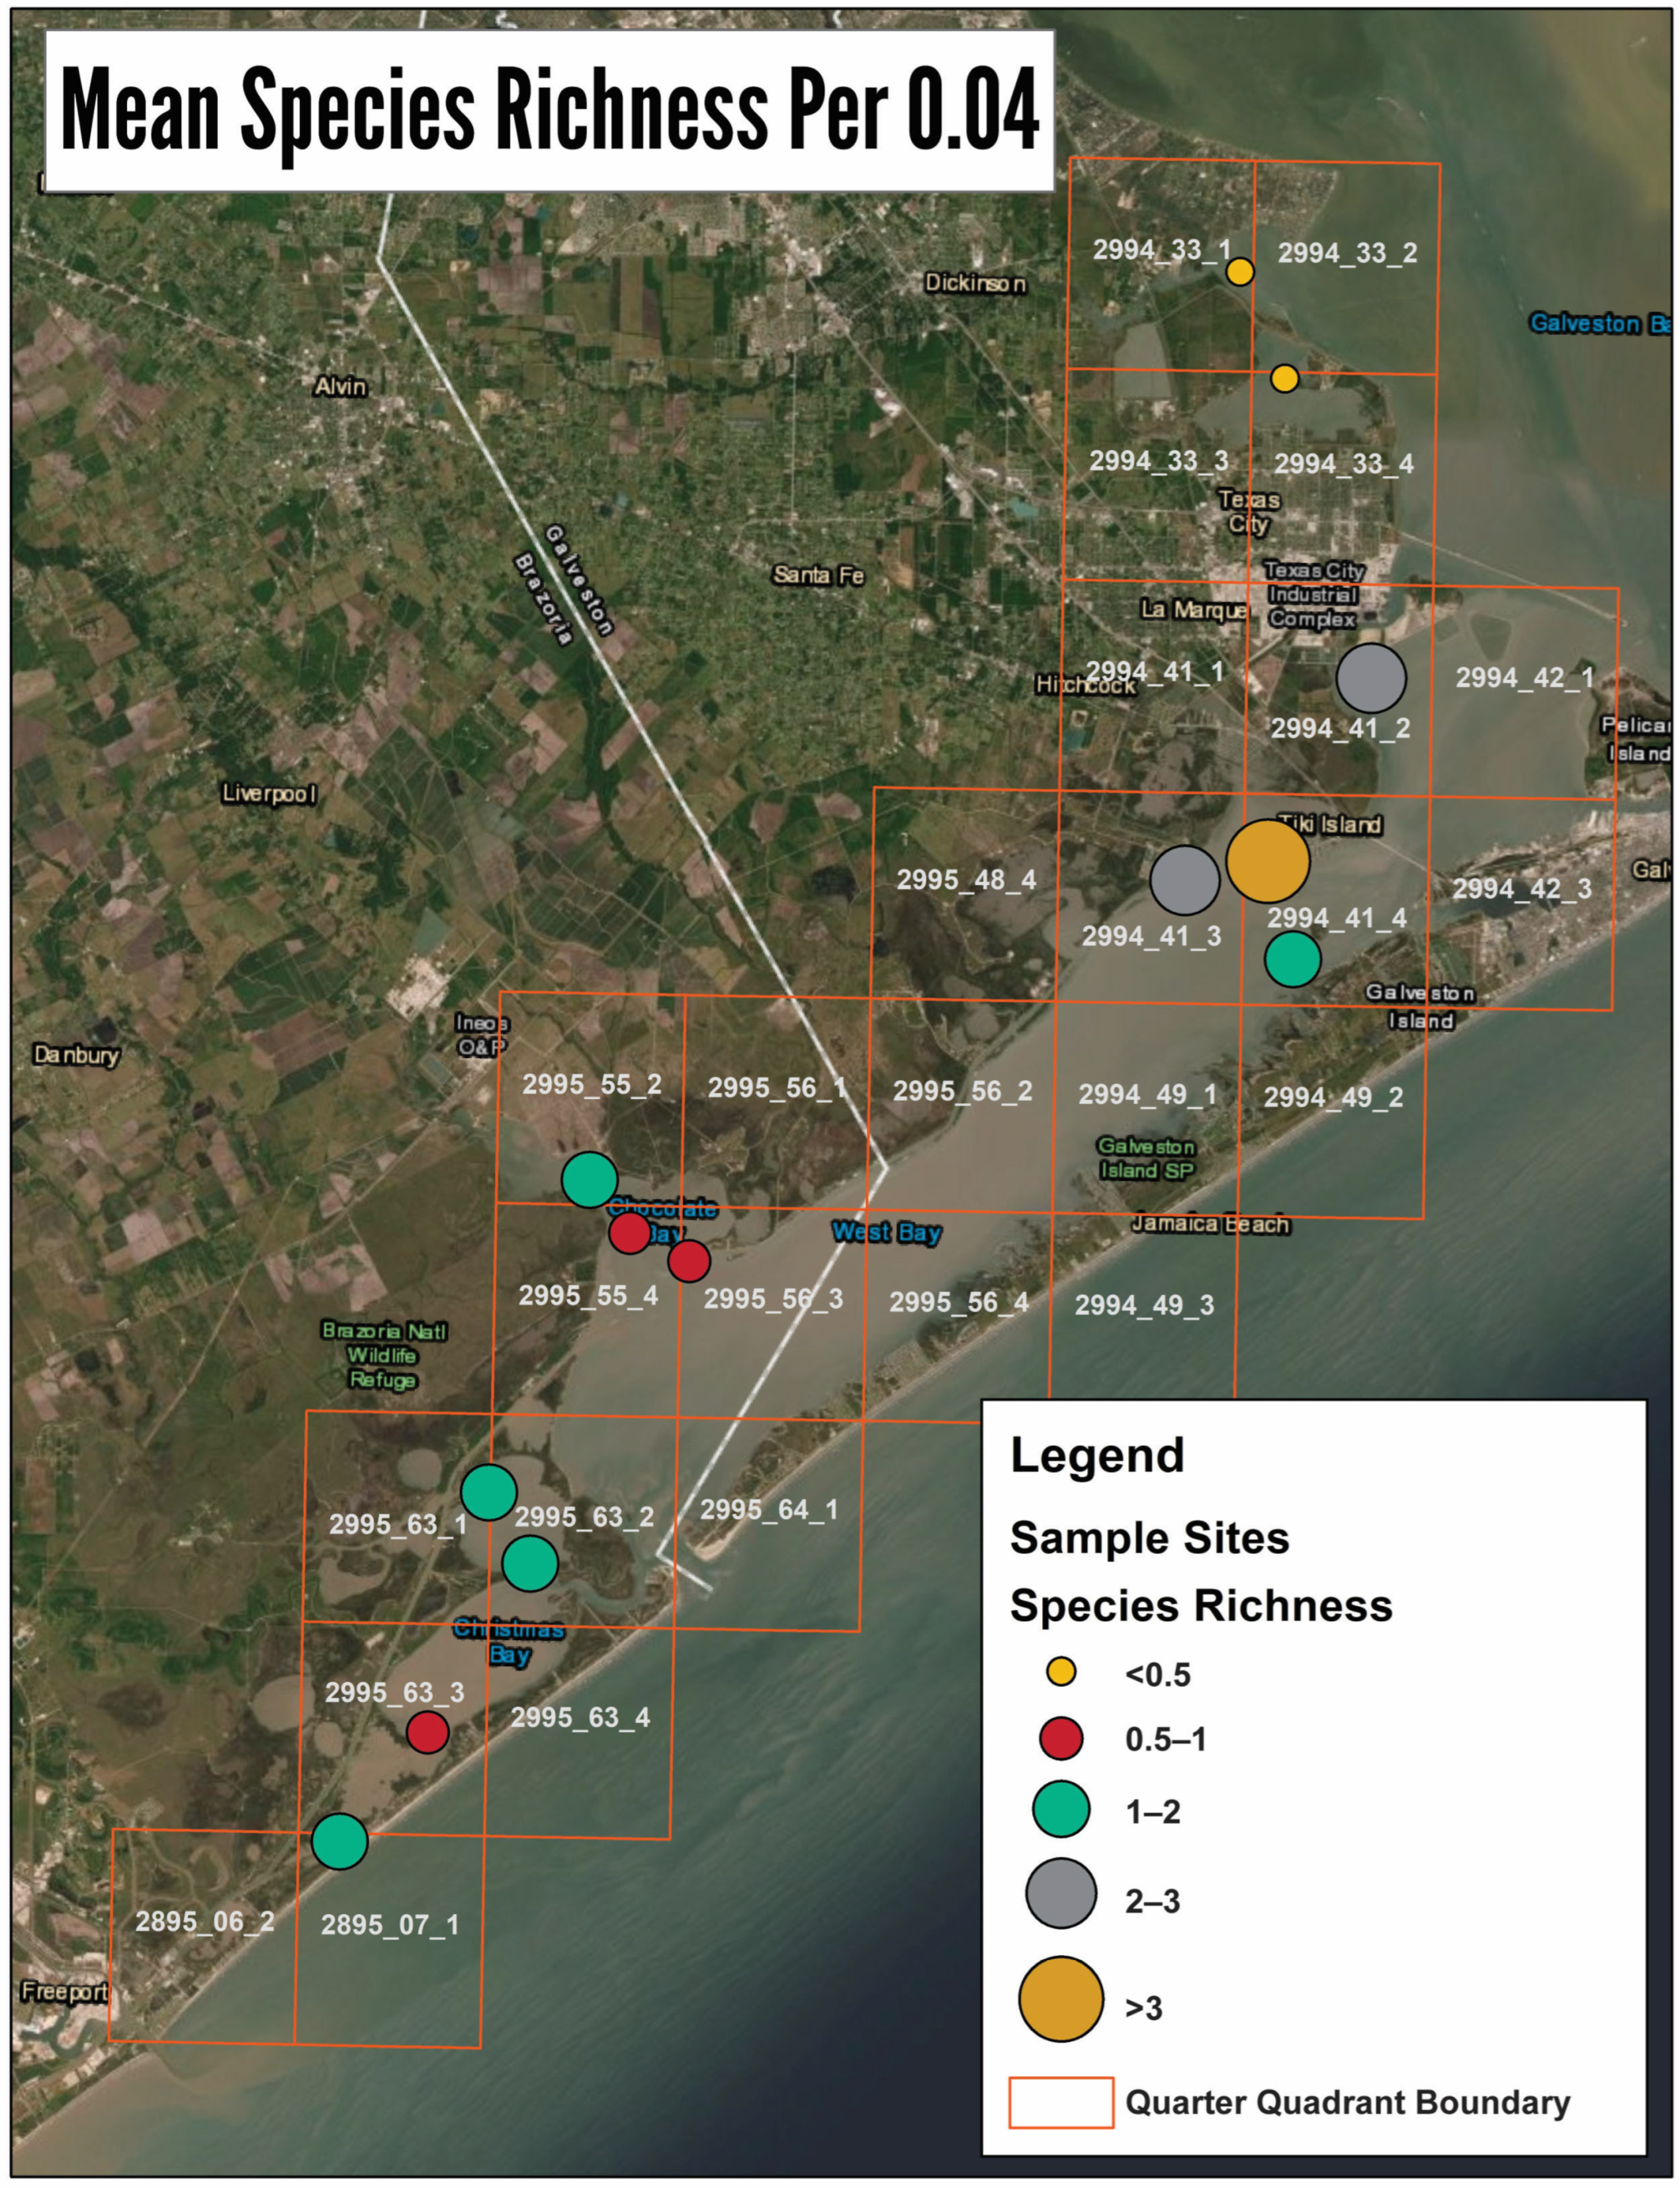Click the red 0.5–1 legend symbol

pyautogui.click(x=1060, y=1738)
